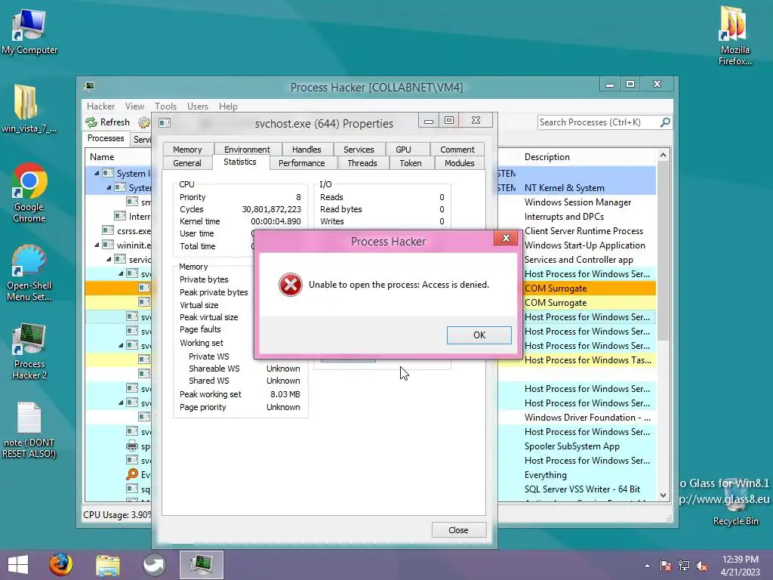The height and width of the screenshot is (580, 773).
Task: Click the Everything process search icon
Action: click(x=132, y=474)
